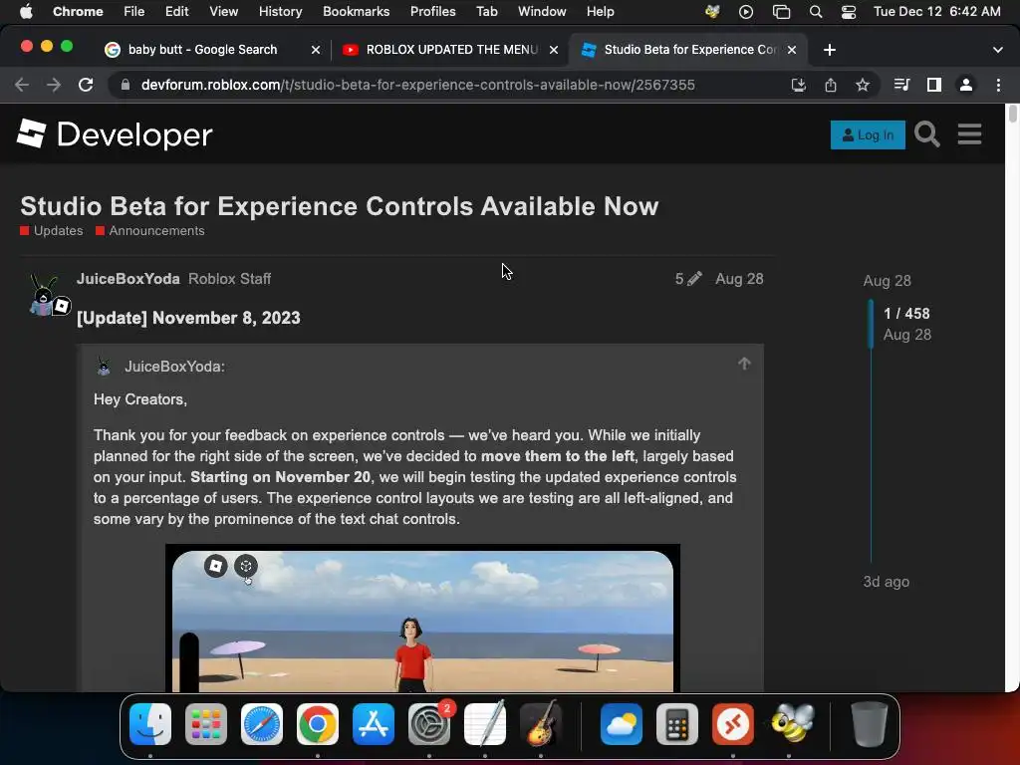Open GarageBand in the Dock

point(541,724)
